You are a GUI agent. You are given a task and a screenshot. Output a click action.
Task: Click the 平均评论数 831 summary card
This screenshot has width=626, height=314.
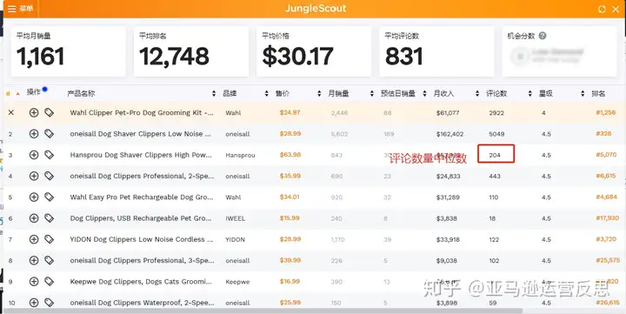click(436, 51)
